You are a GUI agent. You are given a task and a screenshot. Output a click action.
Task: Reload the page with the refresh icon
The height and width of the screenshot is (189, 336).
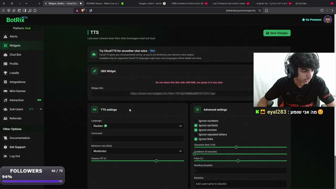point(322,10)
